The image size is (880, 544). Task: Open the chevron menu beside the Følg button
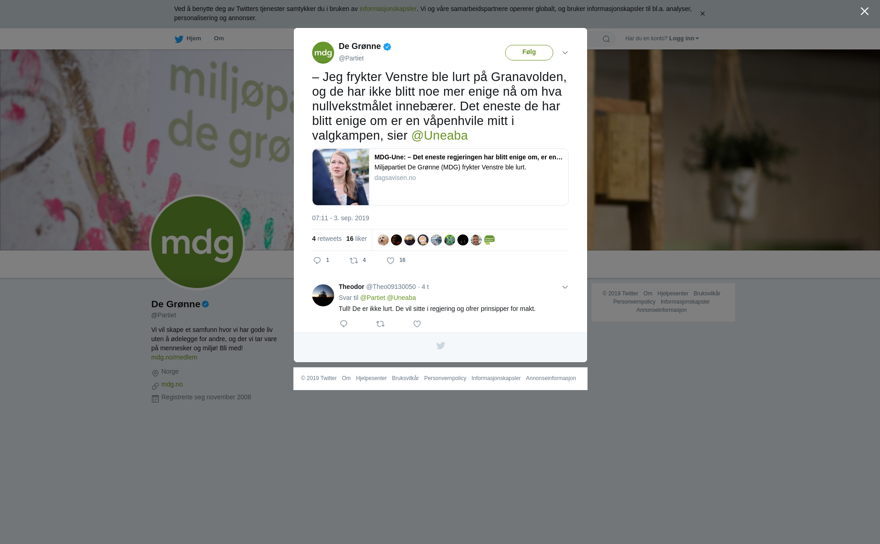(565, 53)
